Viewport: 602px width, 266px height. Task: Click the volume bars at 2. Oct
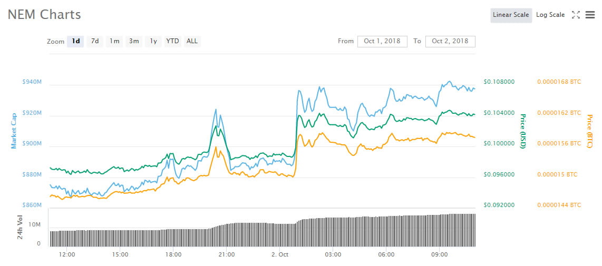pyautogui.click(x=280, y=235)
